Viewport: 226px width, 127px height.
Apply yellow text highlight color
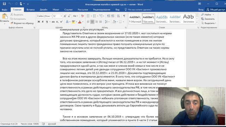coord(73,22)
